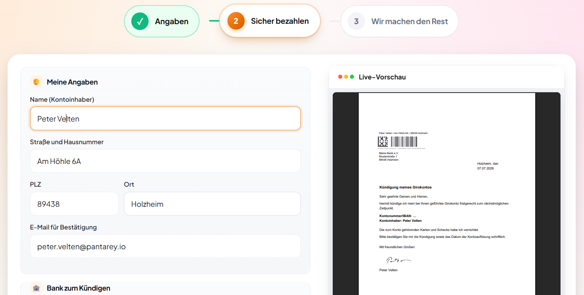Click the person emoji icon beside Meine Angaben
This screenshot has height=295, width=584.
pos(36,82)
